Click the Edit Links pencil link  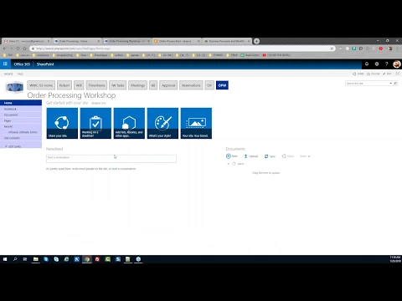pyautogui.click(x=13, y=146)
